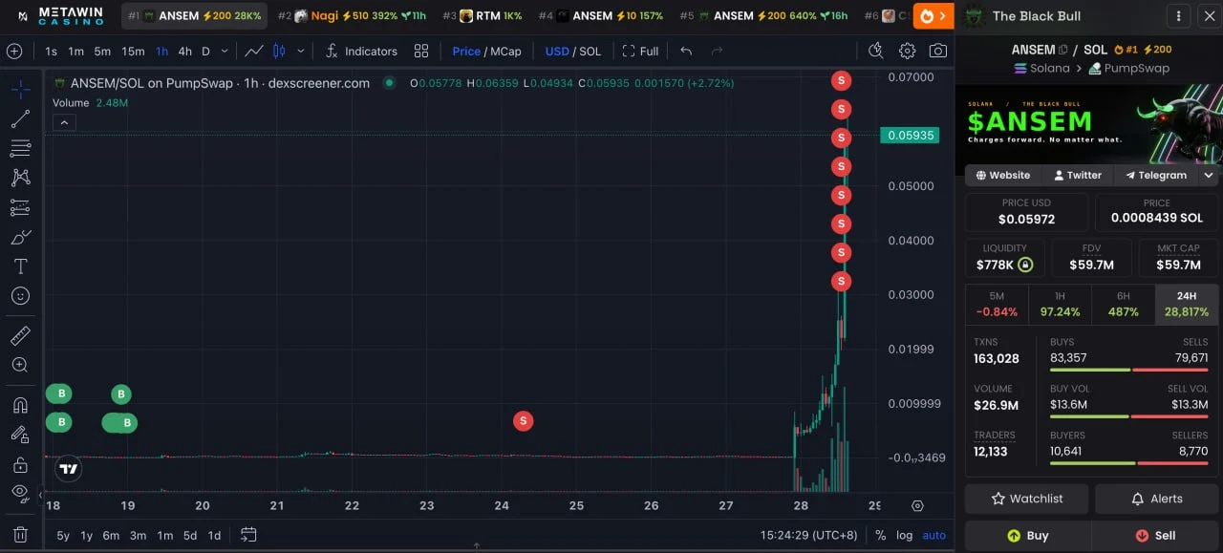Select the 24H stats tab
Image resolution: width=1223 pixels, height=553 pixels.
click(x=1186, y=304)
